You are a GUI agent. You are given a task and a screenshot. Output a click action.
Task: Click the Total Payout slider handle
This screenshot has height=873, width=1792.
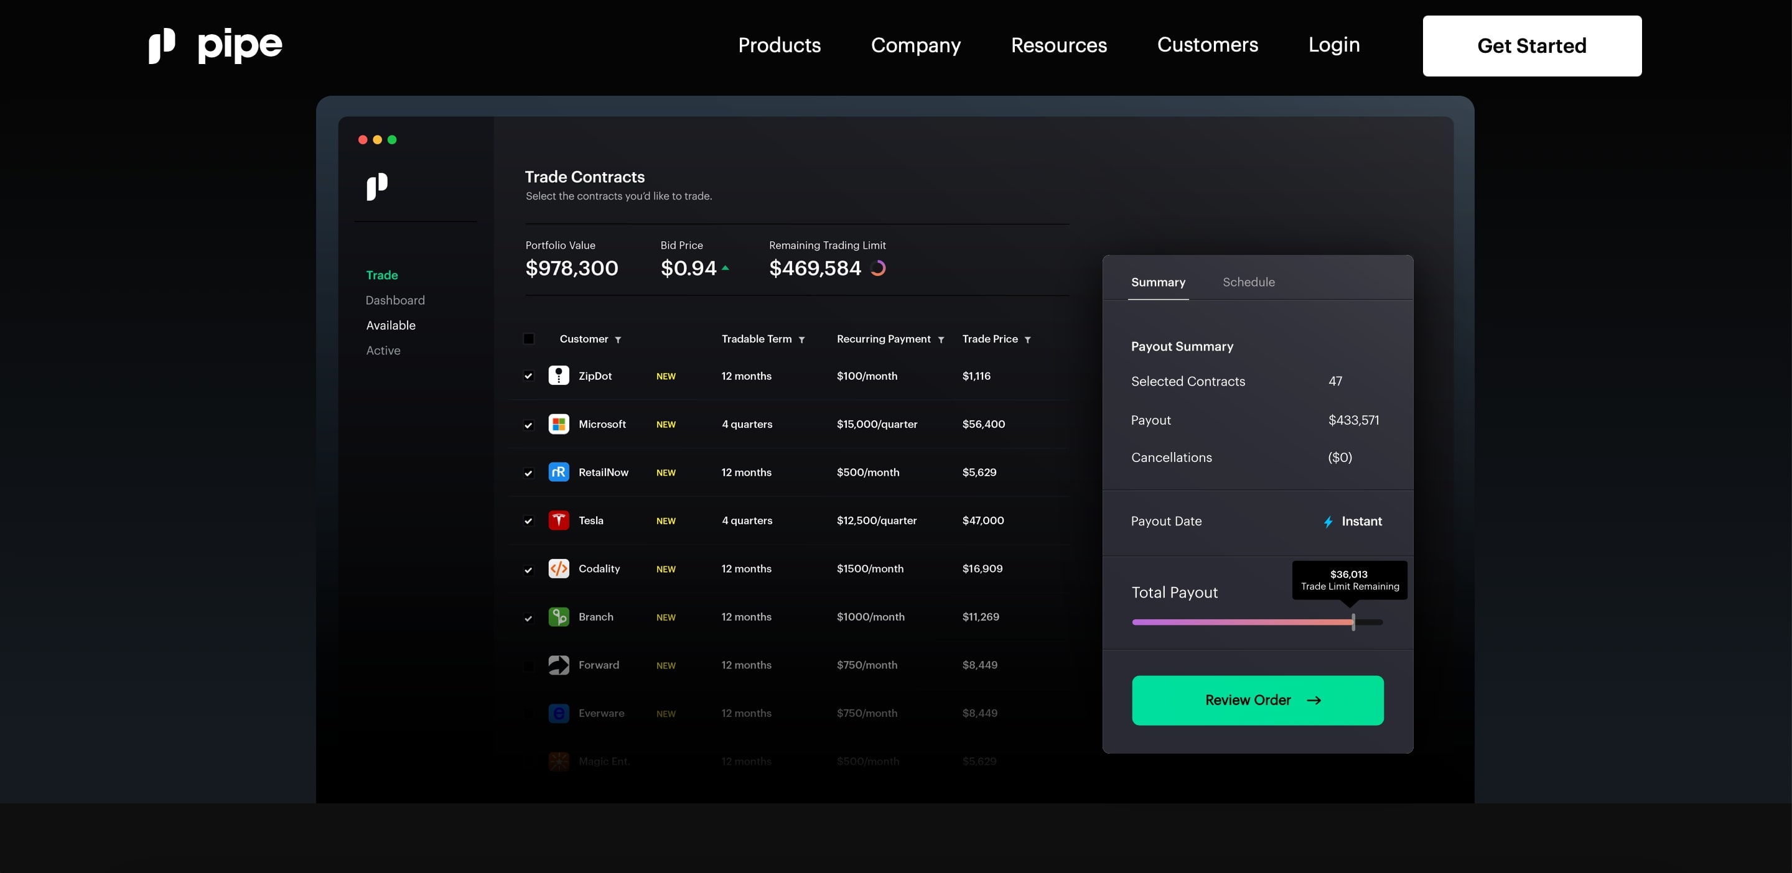[x=1353, y=622]
